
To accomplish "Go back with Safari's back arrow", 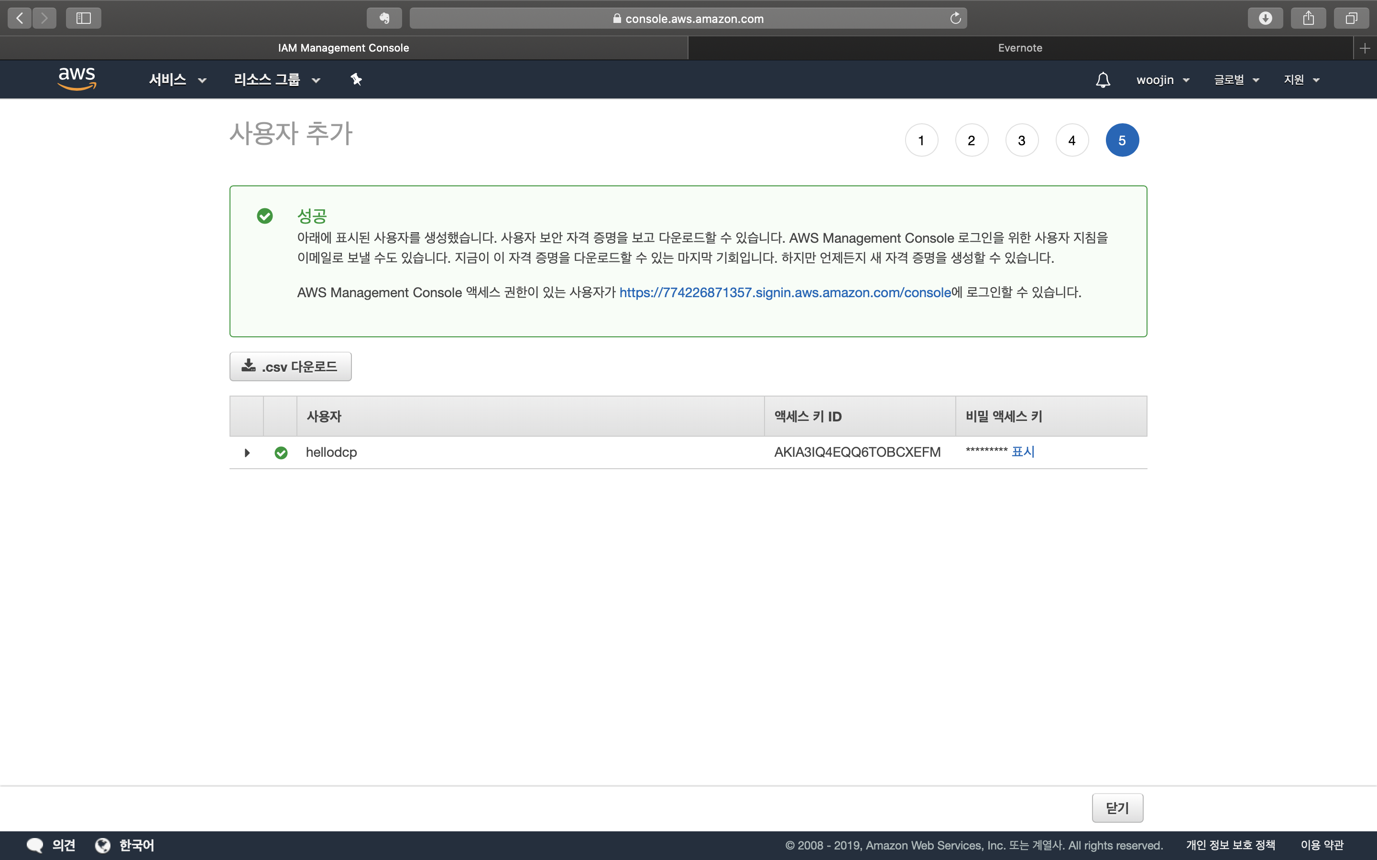I will (x=19, y=18).
